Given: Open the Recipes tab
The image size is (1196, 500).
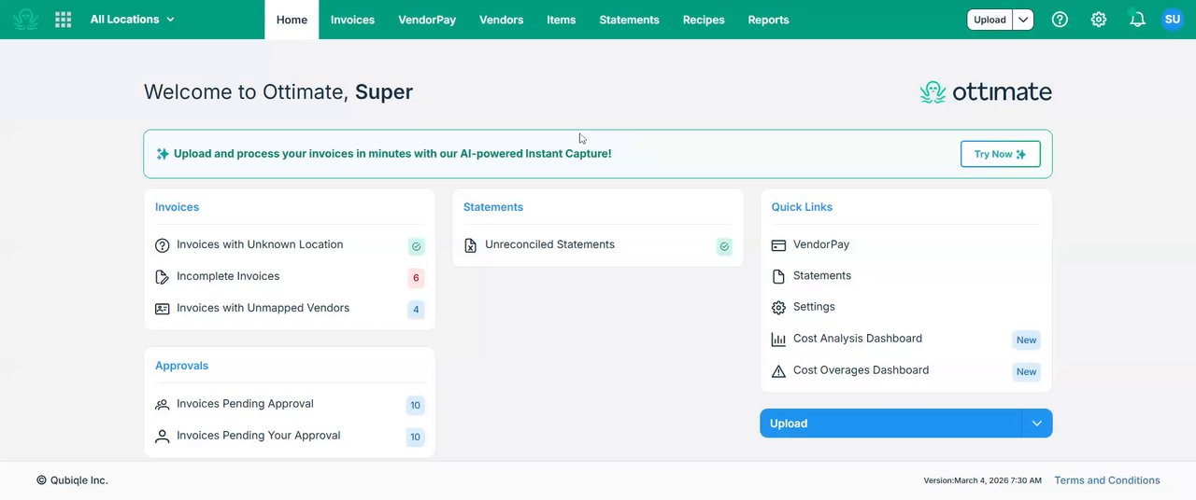Looking at the screenshot, I should (704, 20).
